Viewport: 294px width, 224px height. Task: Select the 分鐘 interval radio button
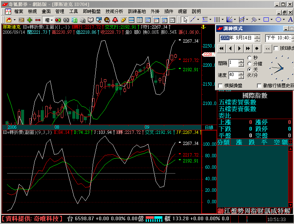[250, 64]
